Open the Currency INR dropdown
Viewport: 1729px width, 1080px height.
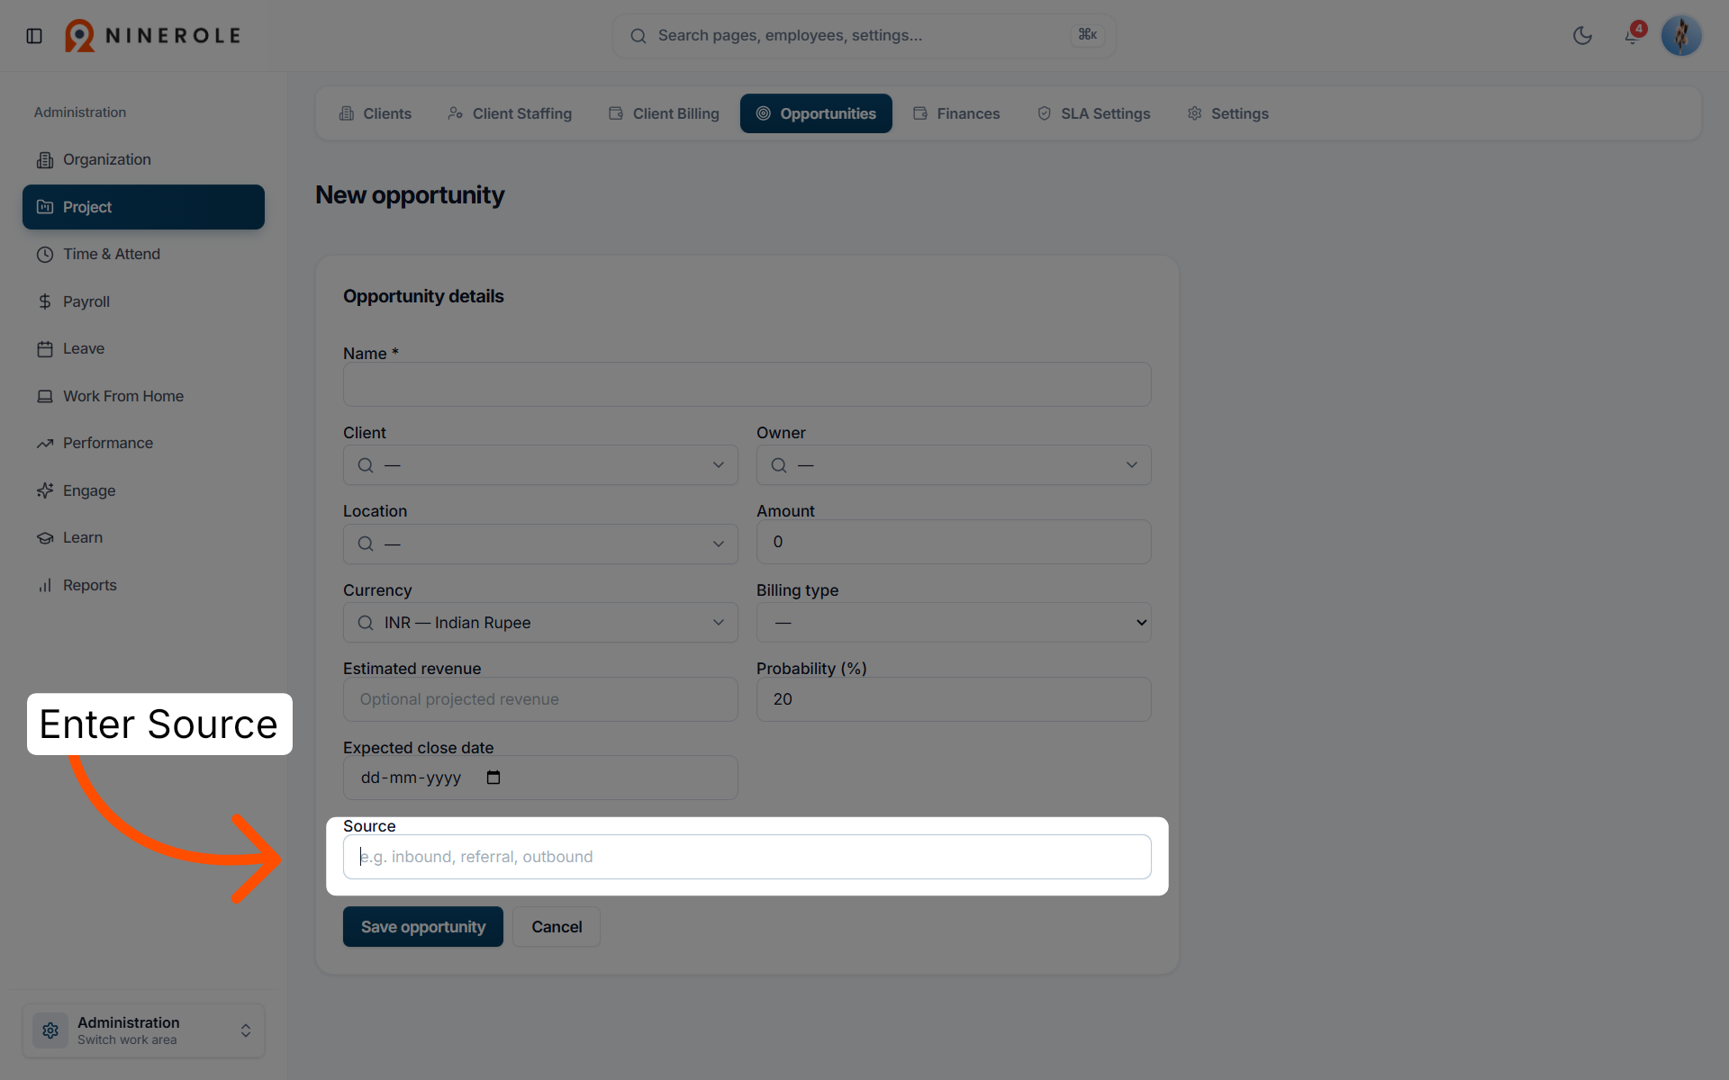540,623
